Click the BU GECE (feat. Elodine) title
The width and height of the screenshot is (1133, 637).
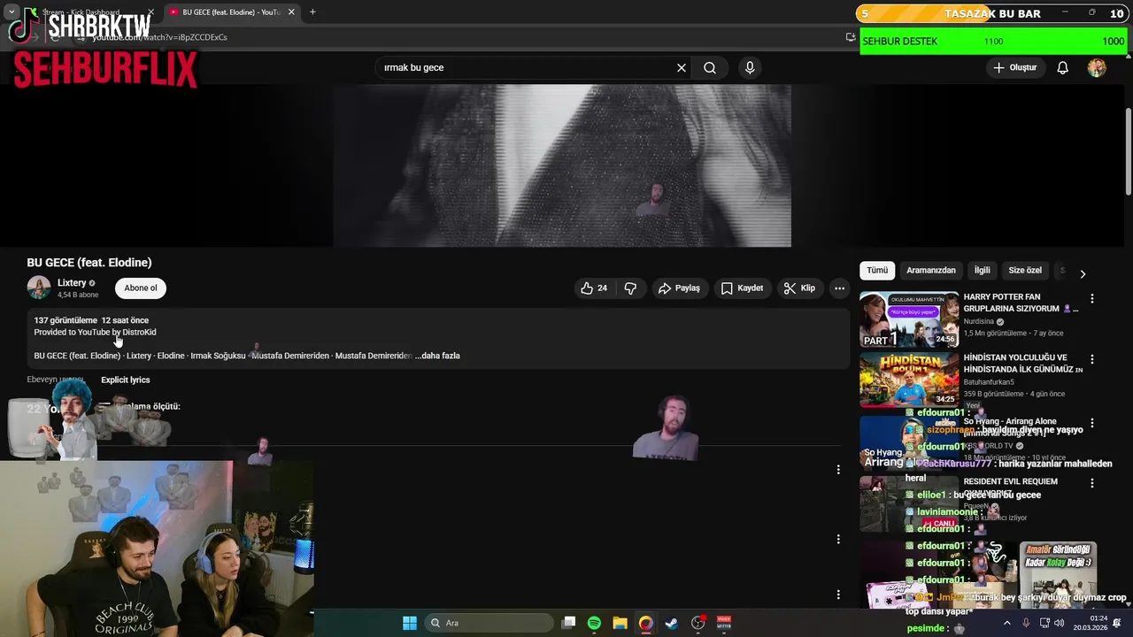(89, 263)
